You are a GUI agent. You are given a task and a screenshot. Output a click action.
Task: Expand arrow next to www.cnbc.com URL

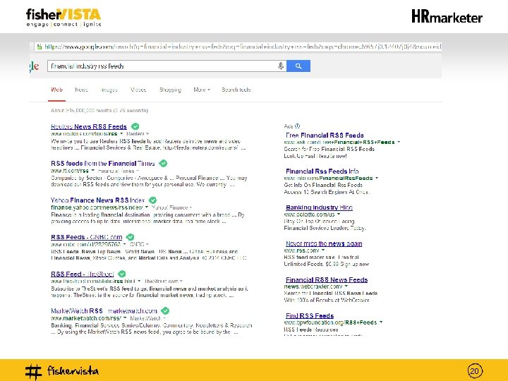click(124, 244)
